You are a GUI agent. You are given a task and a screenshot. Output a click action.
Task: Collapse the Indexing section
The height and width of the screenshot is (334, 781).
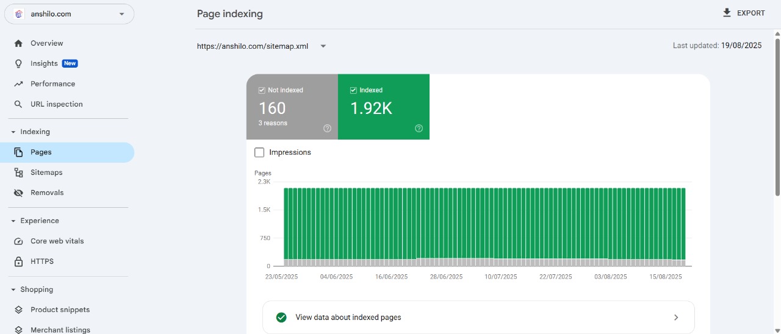click(13, 132)
